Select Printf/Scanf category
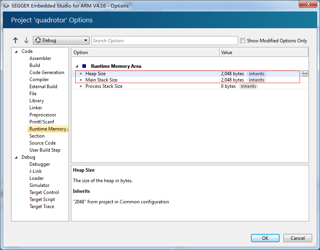320x250 pixels. [x=42, y=122]
